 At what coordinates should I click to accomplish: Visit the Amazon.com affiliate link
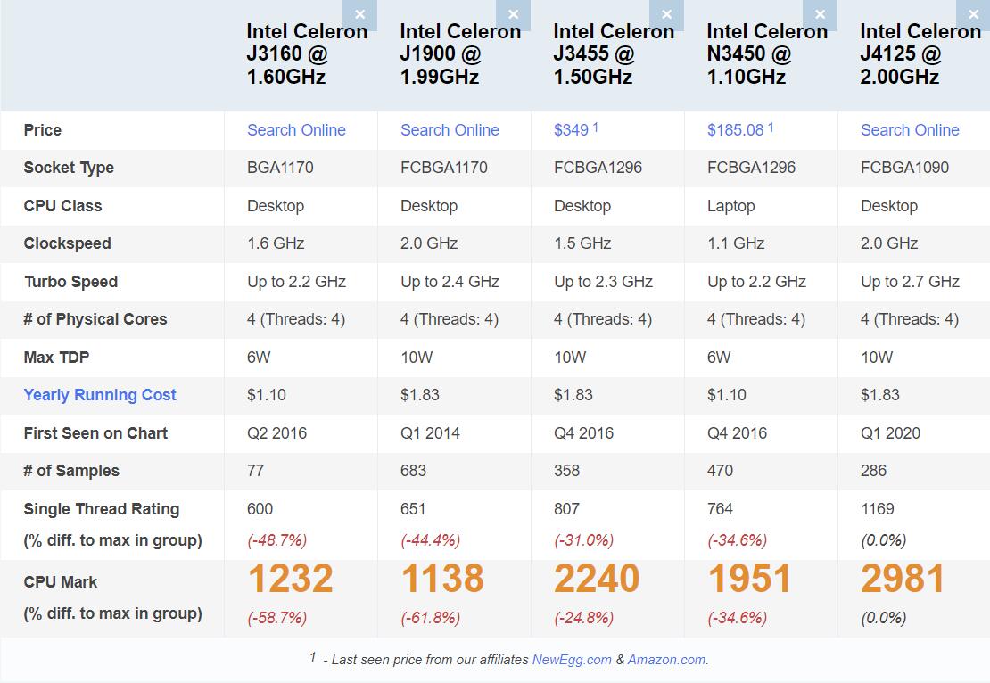point(666,660)
